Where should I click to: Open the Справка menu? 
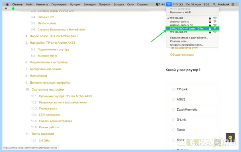click(x=142, y=4)
